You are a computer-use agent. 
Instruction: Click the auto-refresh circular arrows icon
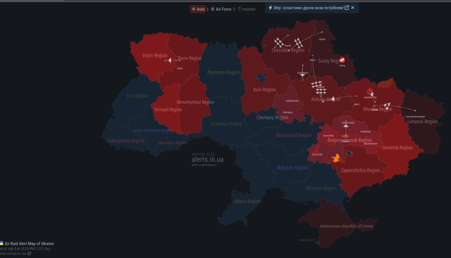tap(29, 253)
